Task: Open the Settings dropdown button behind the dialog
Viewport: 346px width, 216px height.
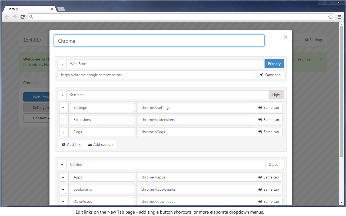Action: 36,107
